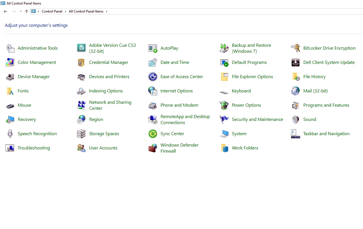Click the Security and Maintenance flag icon
Image resolution: width=363 pixels, height=229 pixels.
[x=224, y=119]
